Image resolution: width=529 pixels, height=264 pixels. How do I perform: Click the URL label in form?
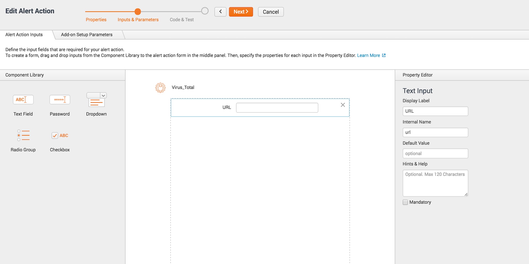coord(227,107)
